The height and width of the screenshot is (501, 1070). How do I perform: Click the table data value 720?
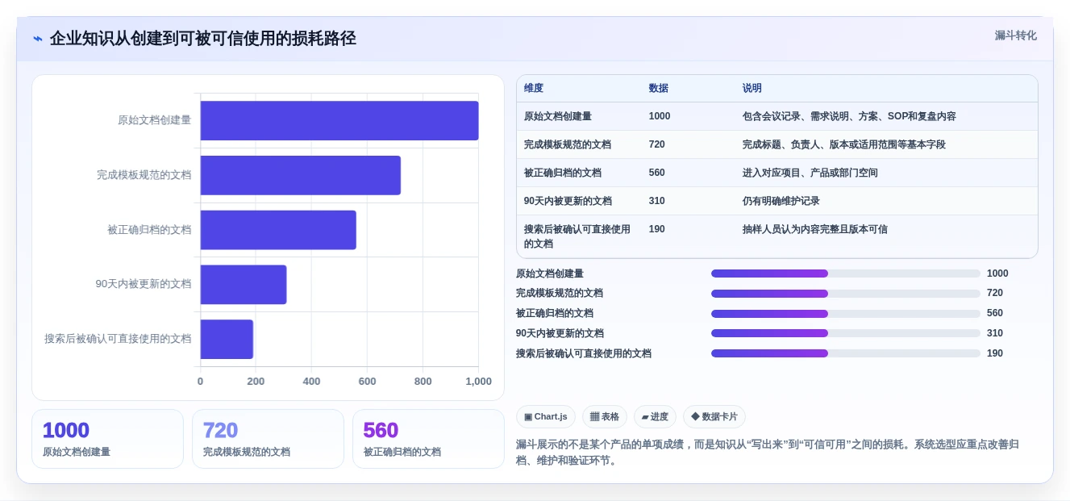point(657,144)
